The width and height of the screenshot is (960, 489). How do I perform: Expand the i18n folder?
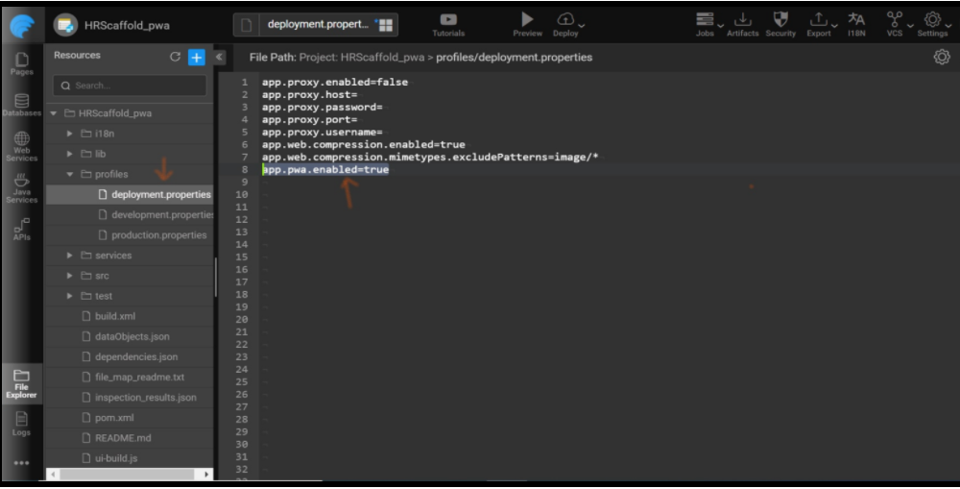70,134
